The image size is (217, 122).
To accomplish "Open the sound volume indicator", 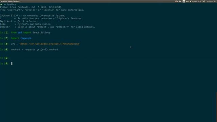I will coord(204,1).
